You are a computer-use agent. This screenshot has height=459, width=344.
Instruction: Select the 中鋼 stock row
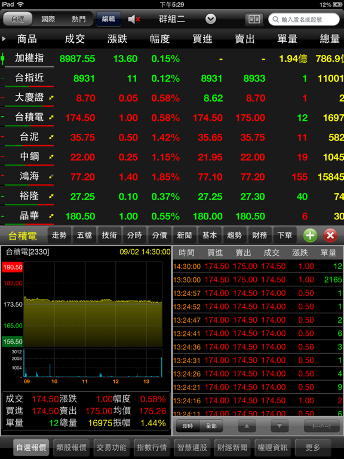click(172, 157)
